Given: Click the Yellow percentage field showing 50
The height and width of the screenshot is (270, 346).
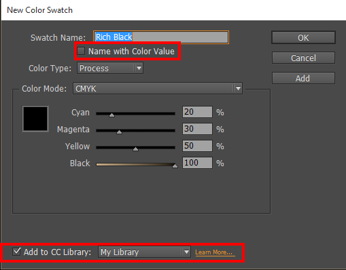Looking at the screenshot, I should coord(197,146).
